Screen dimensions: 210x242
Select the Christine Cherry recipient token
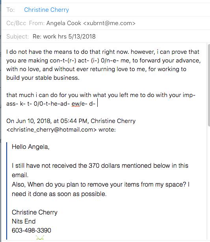[x=46, y=10]
